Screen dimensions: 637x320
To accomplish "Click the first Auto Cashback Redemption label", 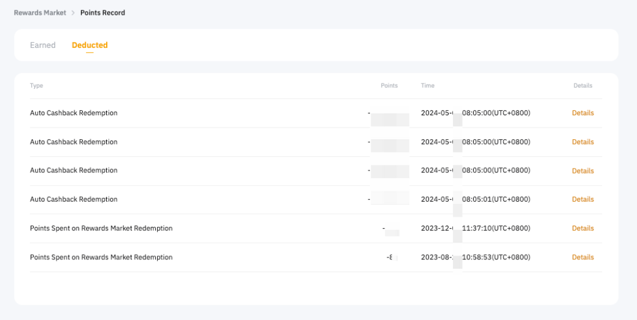I will [x=74, y=113].
